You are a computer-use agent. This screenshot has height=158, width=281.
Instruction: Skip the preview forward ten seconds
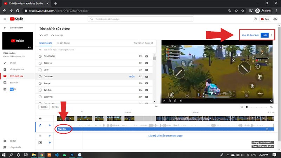[x=175, y=101]
